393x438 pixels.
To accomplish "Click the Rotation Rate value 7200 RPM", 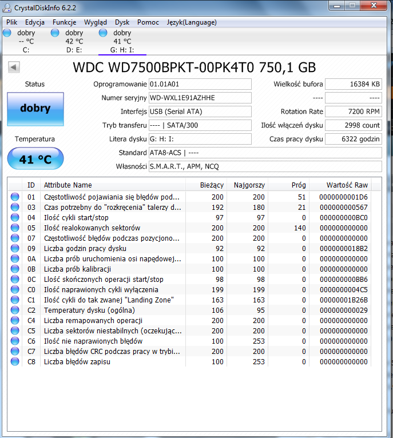I will click(x=354, y=112).
